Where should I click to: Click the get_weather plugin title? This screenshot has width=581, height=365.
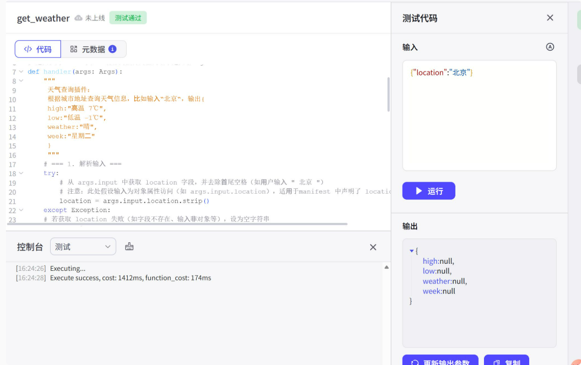point(43,18)
